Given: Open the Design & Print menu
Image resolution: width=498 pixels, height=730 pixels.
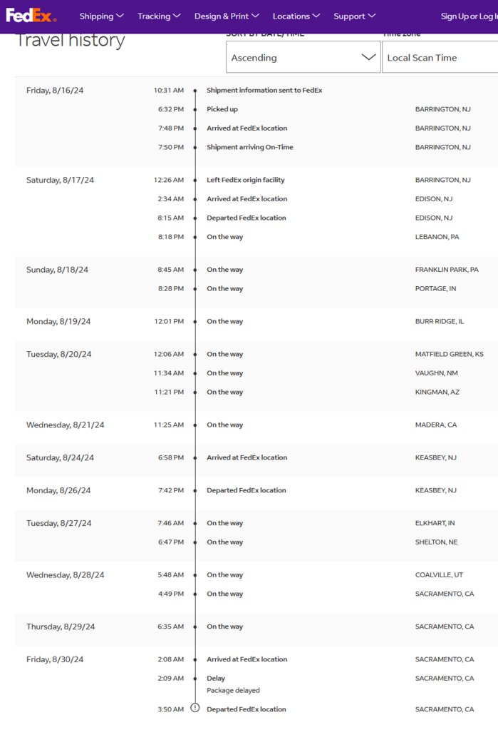Looking at the screenshot, I should coord(227,16).
